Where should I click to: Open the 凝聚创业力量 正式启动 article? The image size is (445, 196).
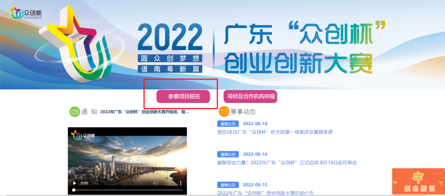tap(287, 163)
